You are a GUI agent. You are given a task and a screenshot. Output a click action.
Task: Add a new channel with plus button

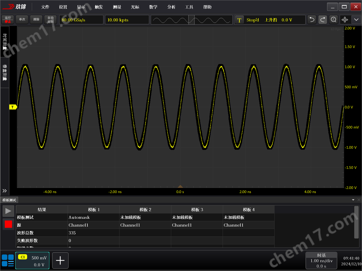point(60,260)
